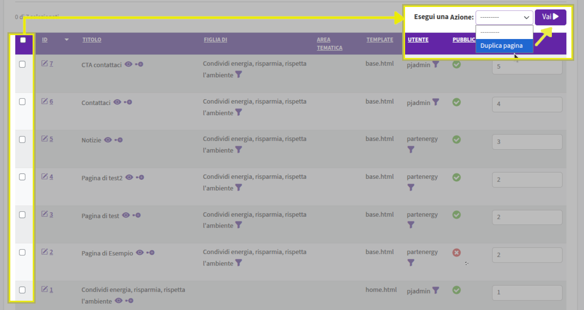584x310 pixels.
Task: Check the box for Contattaci row
Action: [x=22, y=102]
